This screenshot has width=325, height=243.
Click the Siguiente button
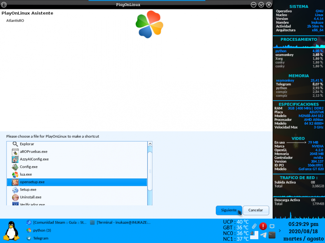click(x=228, y=210)
